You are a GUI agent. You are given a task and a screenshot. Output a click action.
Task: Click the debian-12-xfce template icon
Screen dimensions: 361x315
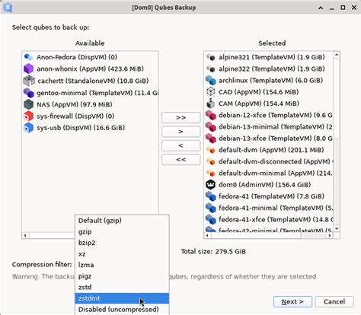[211, 115]
